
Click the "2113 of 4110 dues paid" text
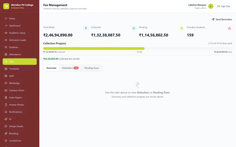pyautogui.click(x=220, y=43)
